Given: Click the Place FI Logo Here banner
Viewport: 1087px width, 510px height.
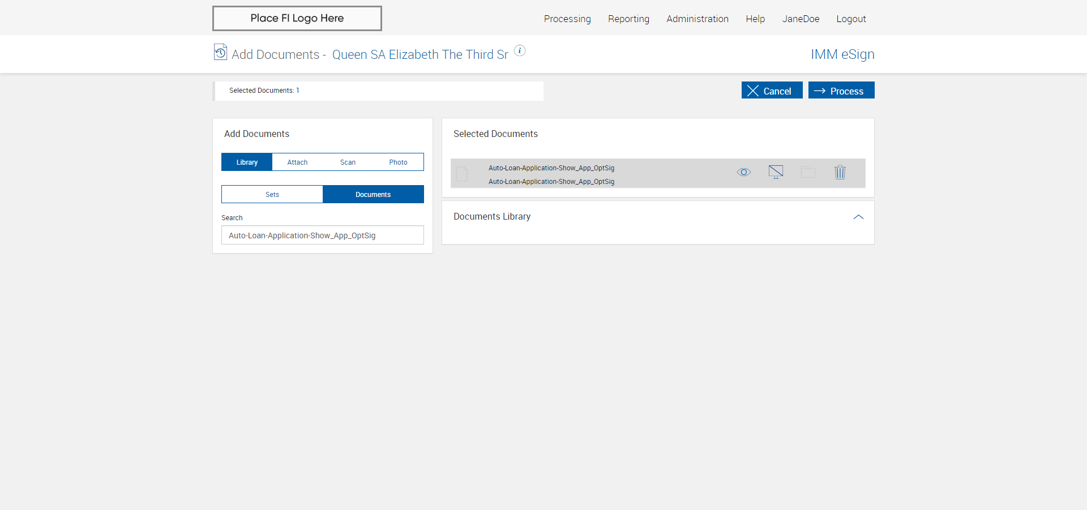Looking at the screenshot, I should click(297, 18).
